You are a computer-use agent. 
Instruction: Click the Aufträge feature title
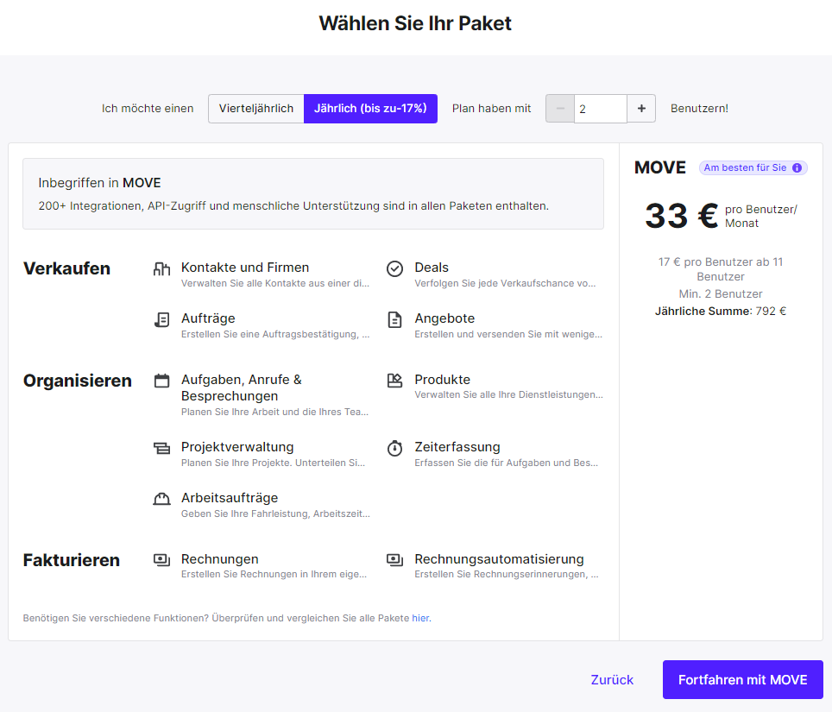coord(208,318)
